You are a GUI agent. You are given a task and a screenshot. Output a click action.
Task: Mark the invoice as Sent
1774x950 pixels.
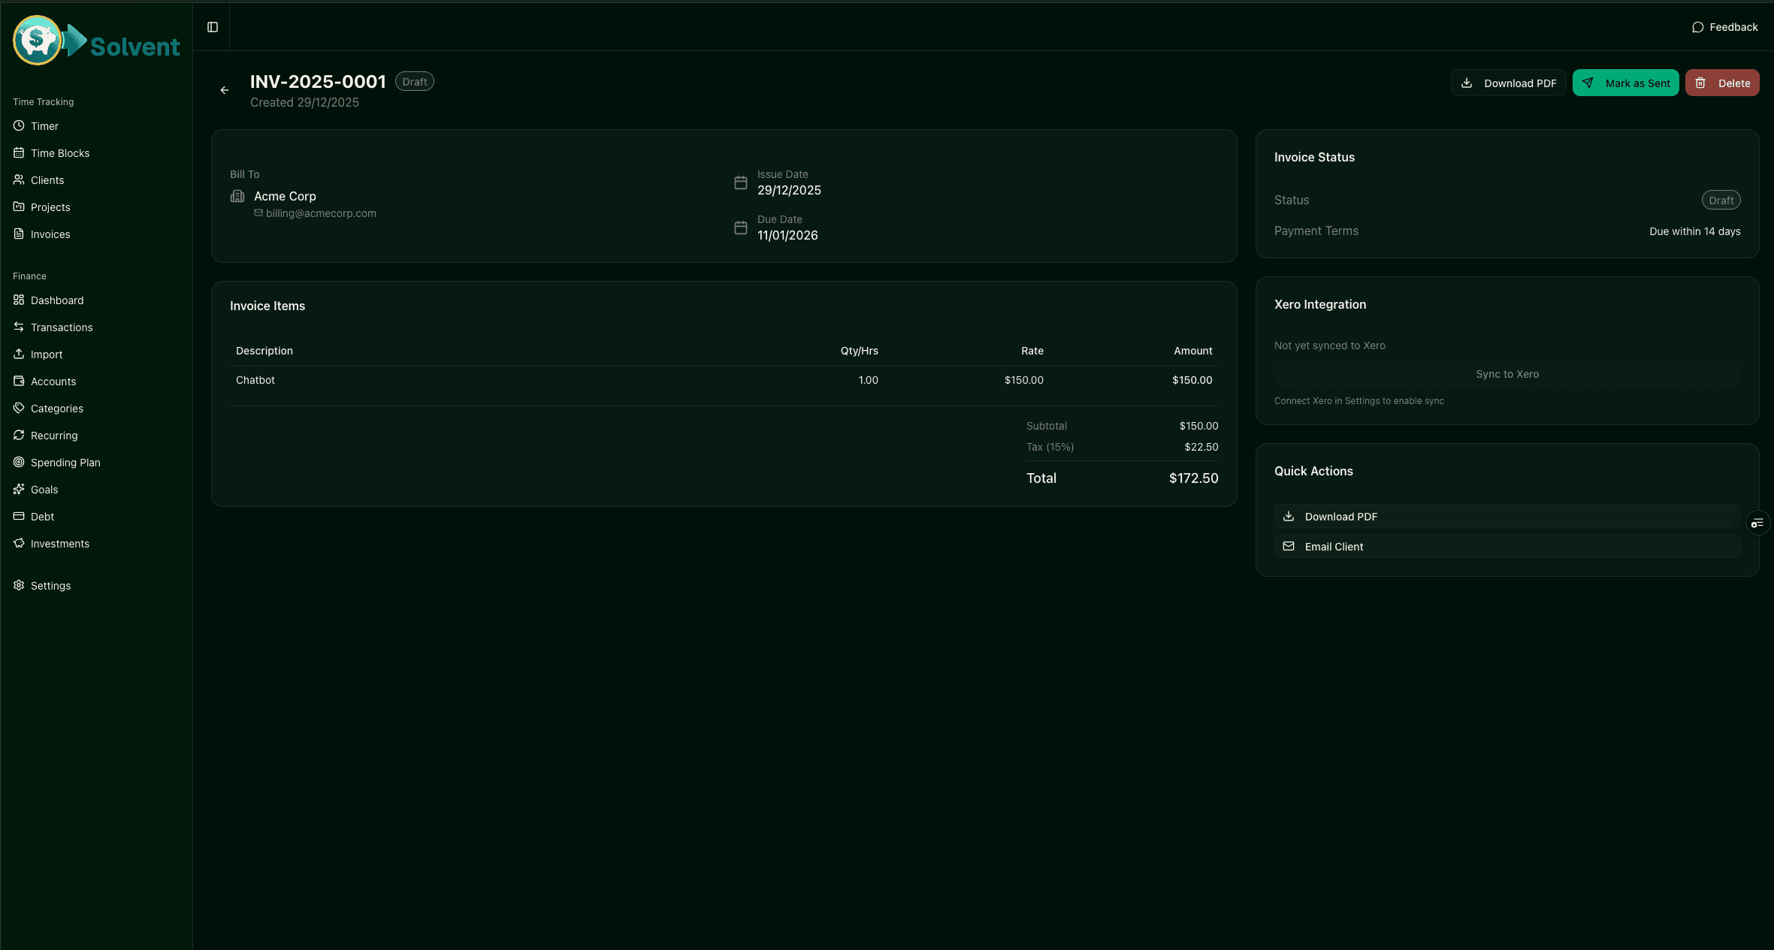(x=1626, y=83)
